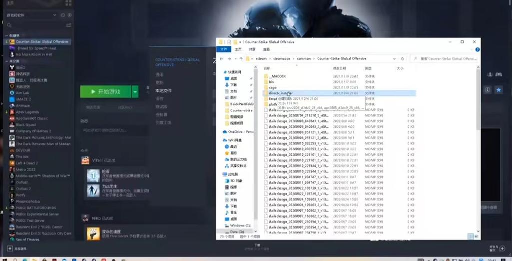512x261 pixels.
Task: Select Windows (C:) drive in navigation pane
Action: (x=238, y=226)
